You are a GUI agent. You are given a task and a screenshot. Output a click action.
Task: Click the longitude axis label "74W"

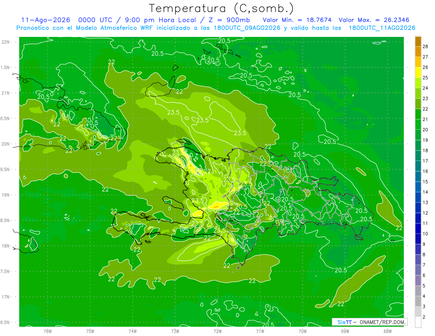coord(133,331)
